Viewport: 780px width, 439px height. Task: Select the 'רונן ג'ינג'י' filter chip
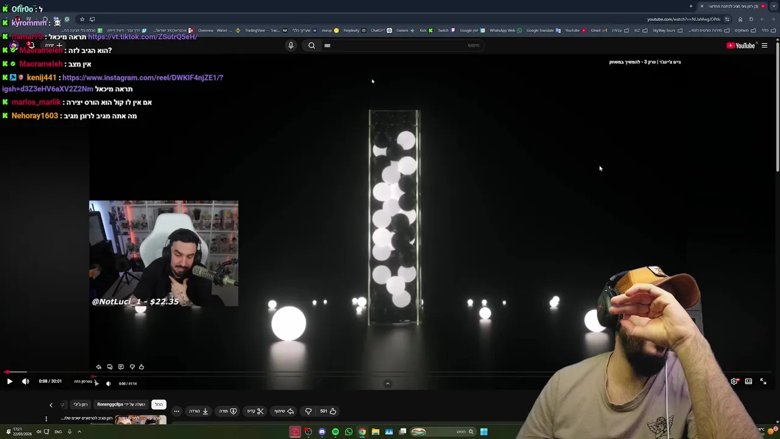pyautogui.click(x=80, y=404)
